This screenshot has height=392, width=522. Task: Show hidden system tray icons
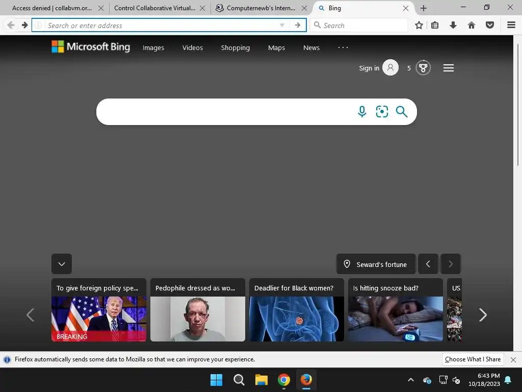411,380
